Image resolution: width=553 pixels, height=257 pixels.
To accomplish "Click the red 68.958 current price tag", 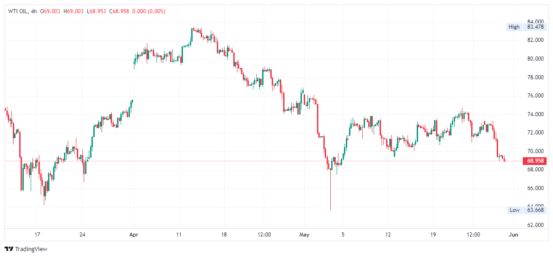I will point(535,161).
